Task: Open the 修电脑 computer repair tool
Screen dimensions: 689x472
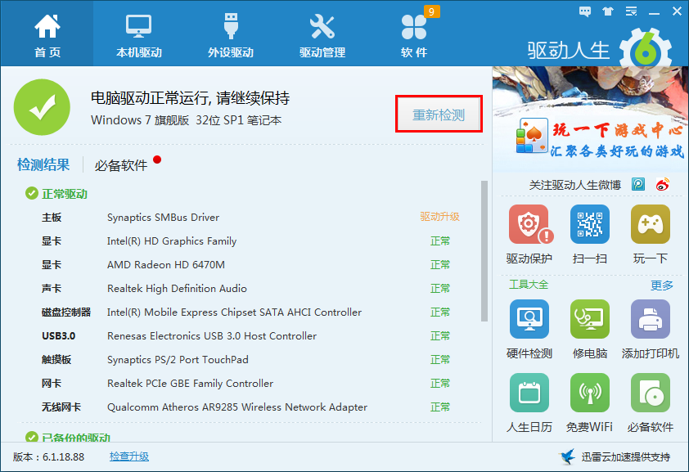Action: coord(589,320)
